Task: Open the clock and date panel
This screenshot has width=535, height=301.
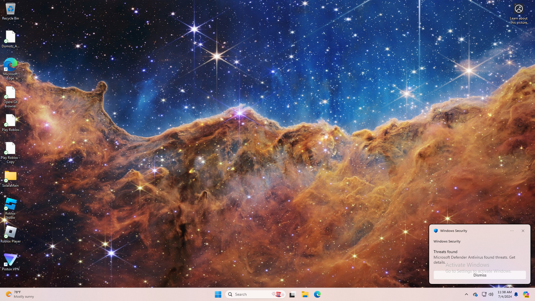Action: tap(505, 294)
